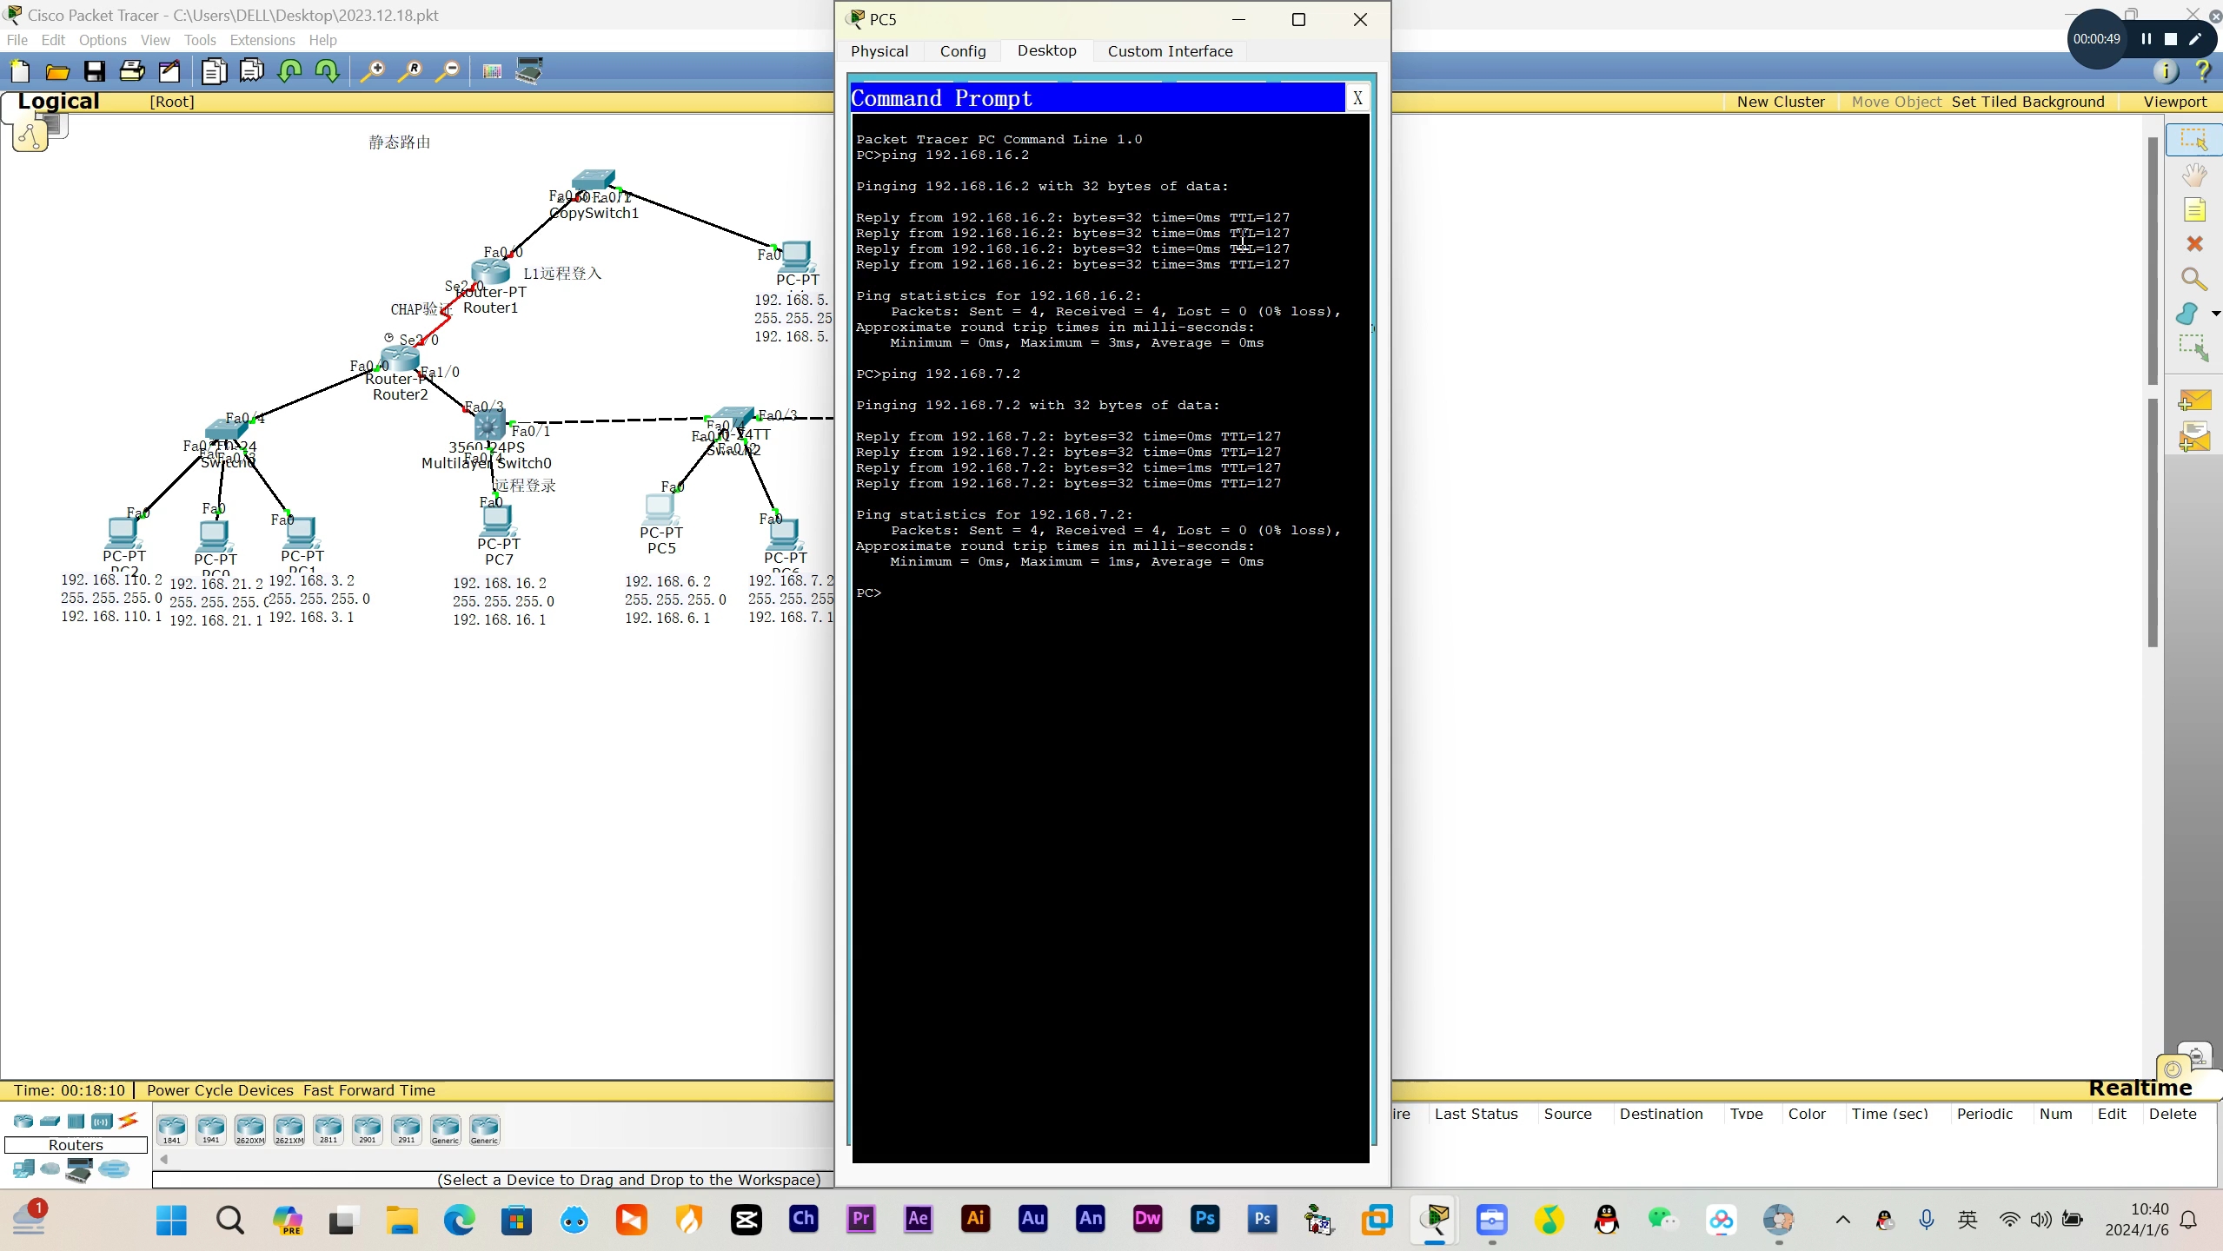
Task: Undo the last action with the green arrow
Action: [289, 71]
